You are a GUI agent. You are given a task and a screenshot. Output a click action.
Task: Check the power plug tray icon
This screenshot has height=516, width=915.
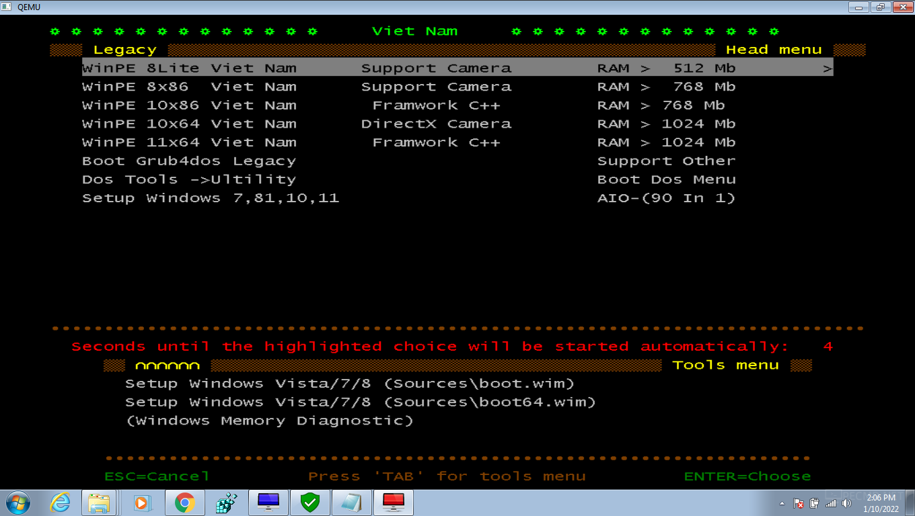pos(815,503)
